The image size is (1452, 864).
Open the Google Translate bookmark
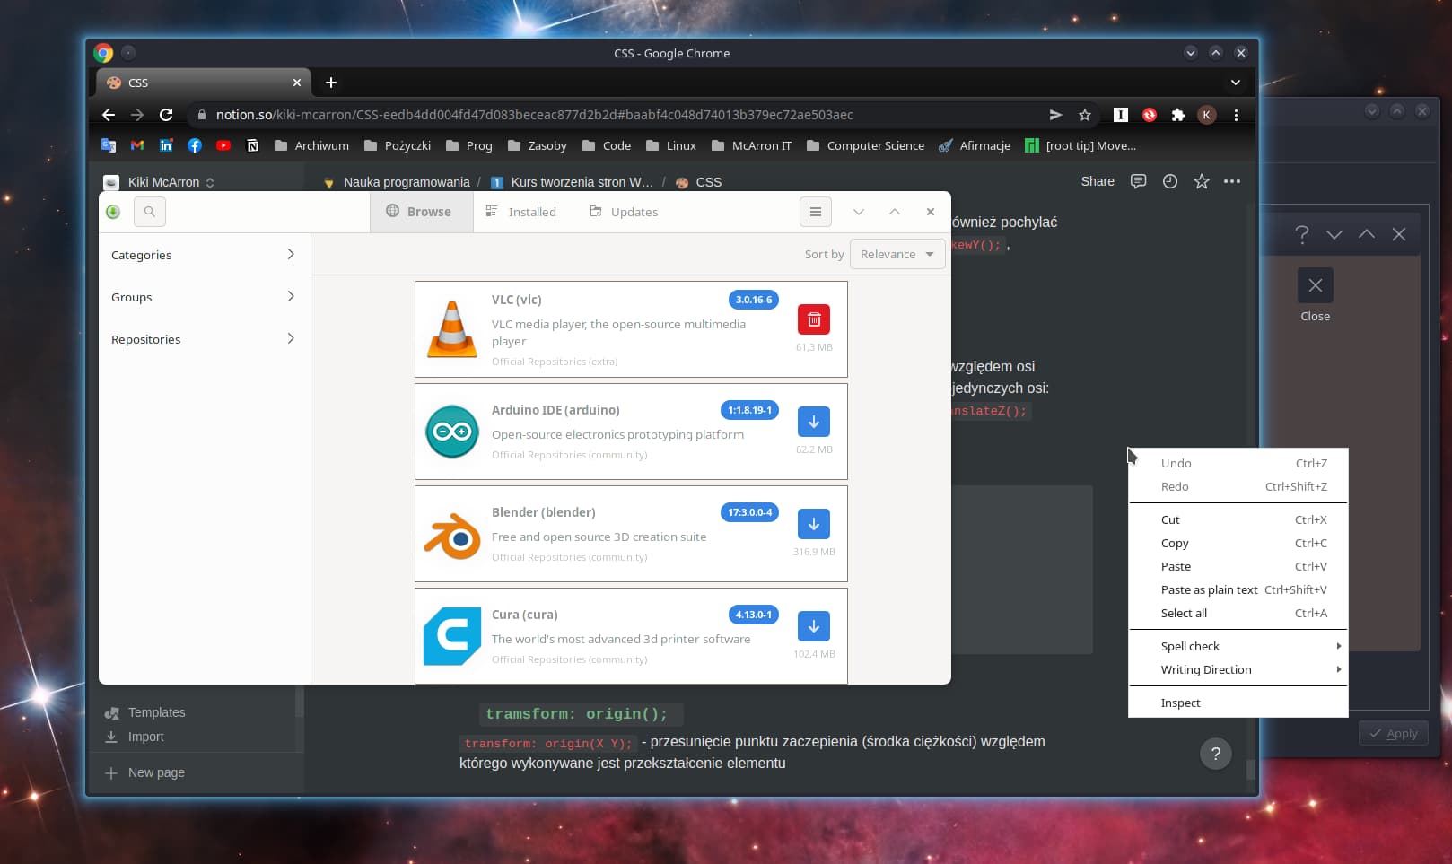click(109, 145)
